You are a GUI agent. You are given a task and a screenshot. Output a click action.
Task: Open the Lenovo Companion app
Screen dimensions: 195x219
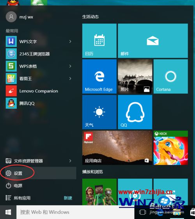click(x=39, y=91)
